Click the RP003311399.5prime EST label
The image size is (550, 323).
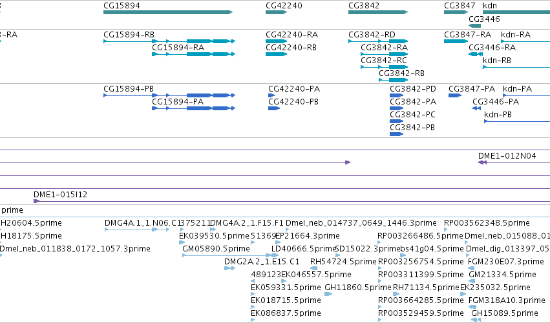pyautogui.click(x=421, y=275)
